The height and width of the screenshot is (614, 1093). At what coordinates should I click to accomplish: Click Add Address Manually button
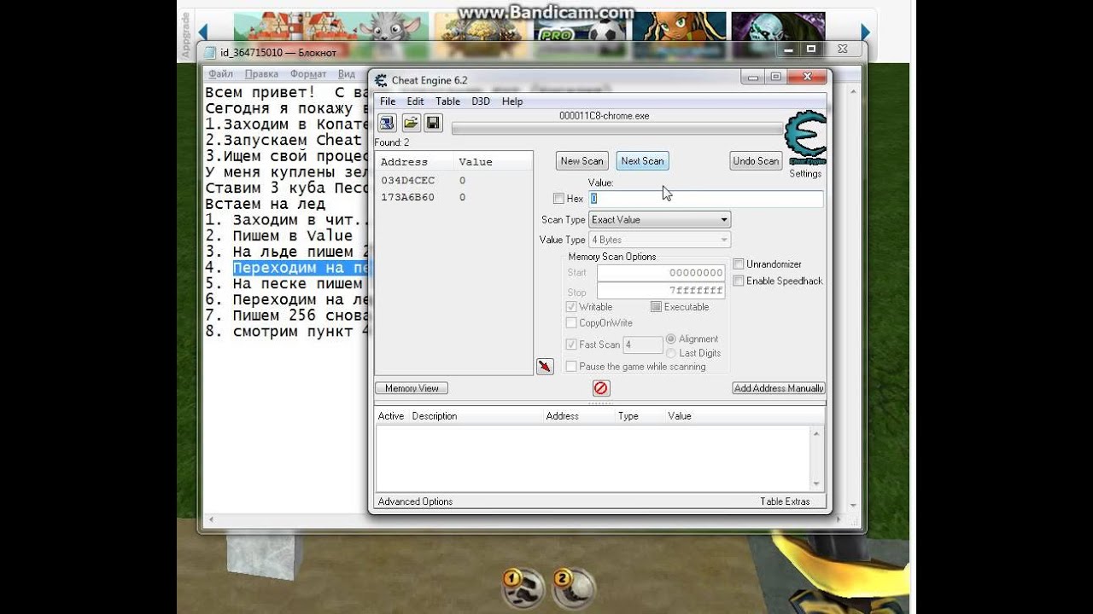pyautogui.click(x=779, y=388)
